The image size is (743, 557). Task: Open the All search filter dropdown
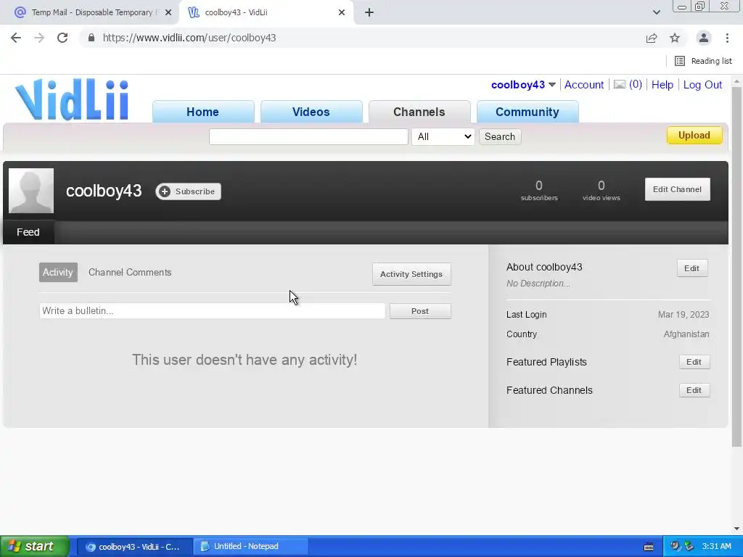coord(443,136)
